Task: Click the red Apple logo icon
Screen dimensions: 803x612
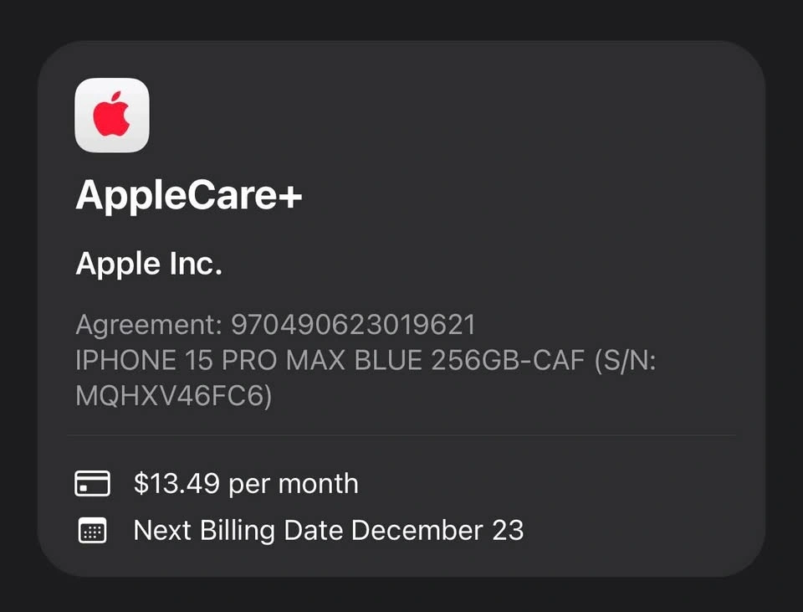Action: pos(112,116)
